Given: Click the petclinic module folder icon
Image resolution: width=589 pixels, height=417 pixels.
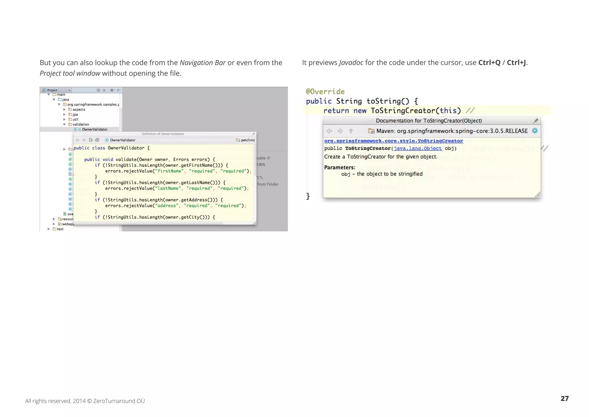Looking at the screenshot, I should [238, 140].
